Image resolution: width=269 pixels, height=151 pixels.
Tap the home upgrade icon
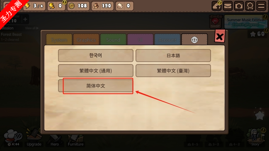coord(217,6)
